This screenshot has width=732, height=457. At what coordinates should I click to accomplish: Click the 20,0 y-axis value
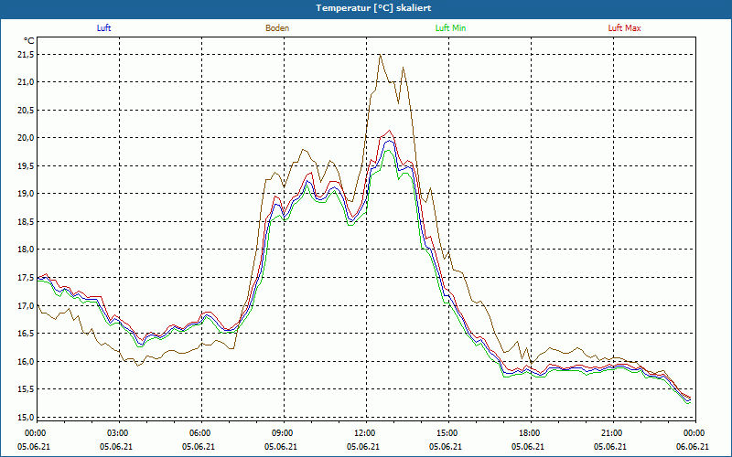tap(26, 138)
